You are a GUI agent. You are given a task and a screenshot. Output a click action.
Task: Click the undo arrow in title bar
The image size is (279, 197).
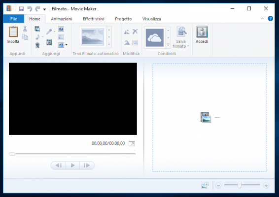(x=30, y=8)
